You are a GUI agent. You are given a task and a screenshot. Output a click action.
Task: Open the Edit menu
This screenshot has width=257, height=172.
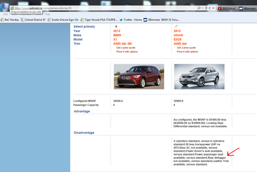[x=5, y=14]
